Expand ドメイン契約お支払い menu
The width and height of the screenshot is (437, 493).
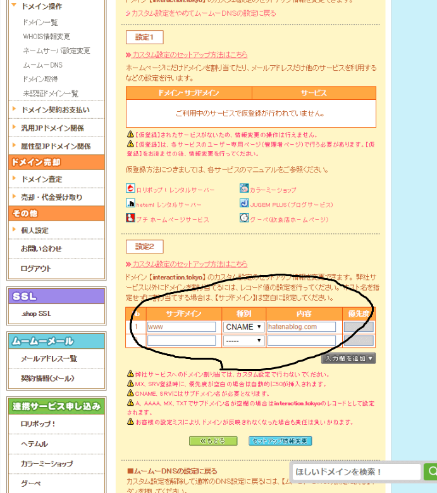[14, 109]
